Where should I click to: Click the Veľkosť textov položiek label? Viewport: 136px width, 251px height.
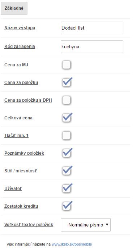click(x=29, y=225)
